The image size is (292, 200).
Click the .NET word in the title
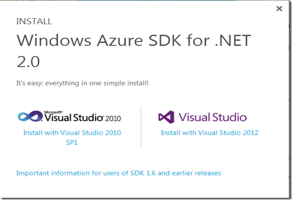(x=233, y=40)
